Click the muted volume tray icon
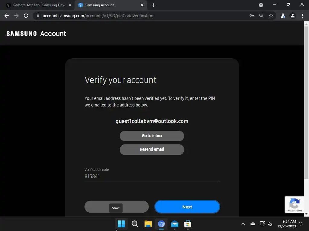The image size is (309, 231). pos(270,224)
